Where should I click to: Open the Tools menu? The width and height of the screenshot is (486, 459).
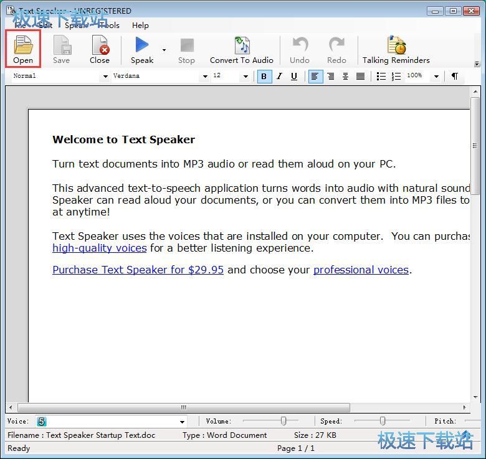tap(108, 26)
